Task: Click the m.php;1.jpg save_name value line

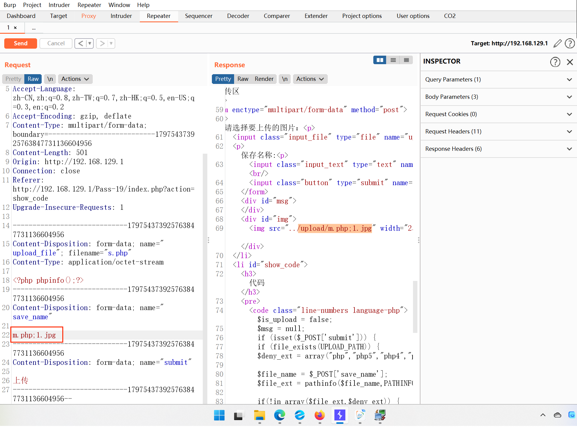Action: pos(34,335)
